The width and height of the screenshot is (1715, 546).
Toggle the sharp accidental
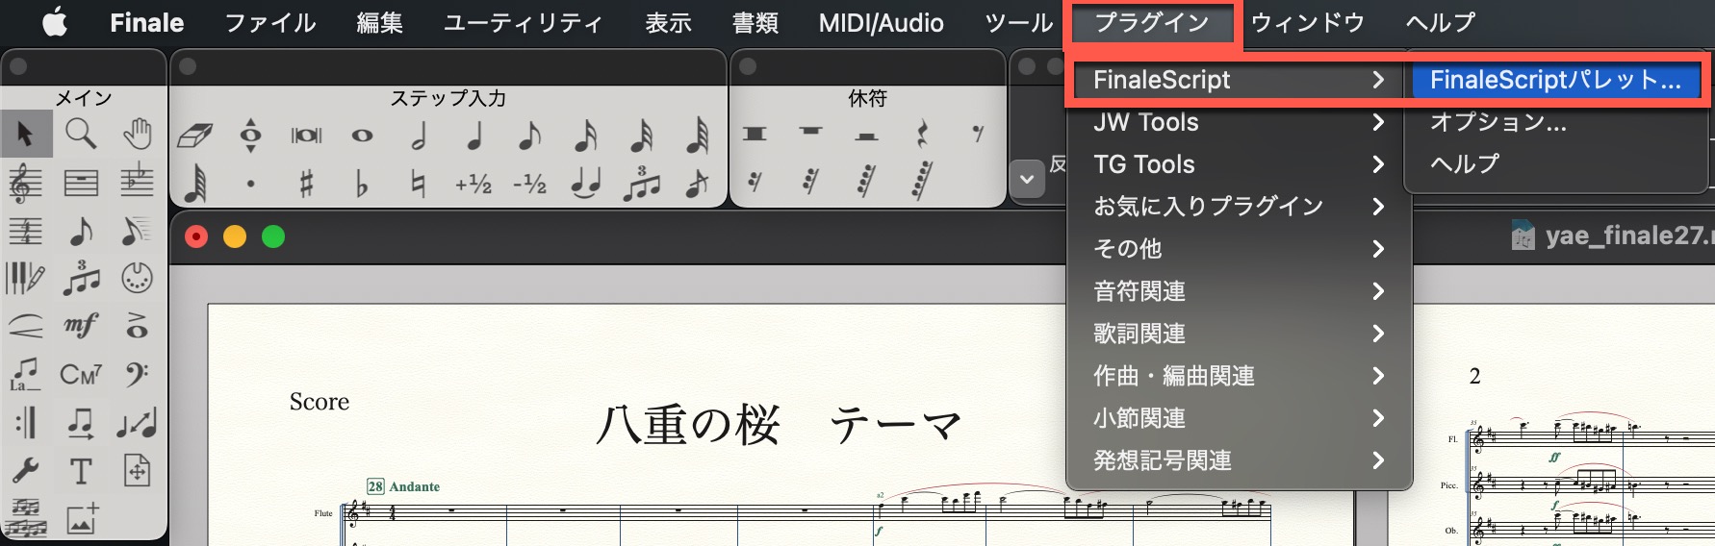[306, 183]
